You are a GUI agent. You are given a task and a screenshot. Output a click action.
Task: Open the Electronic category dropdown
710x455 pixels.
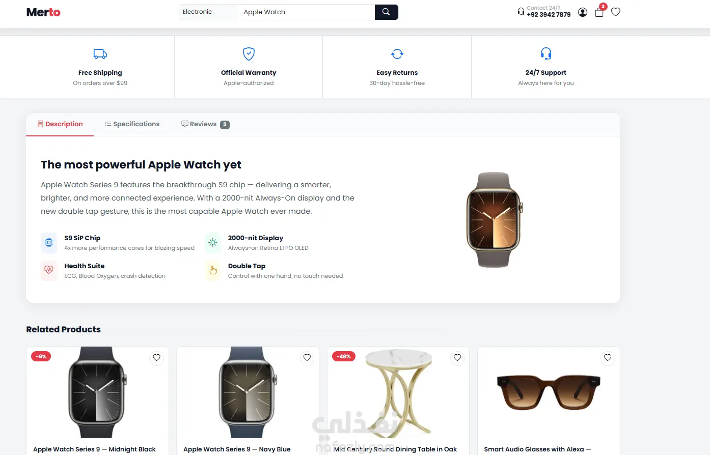(x=209, y=12)
